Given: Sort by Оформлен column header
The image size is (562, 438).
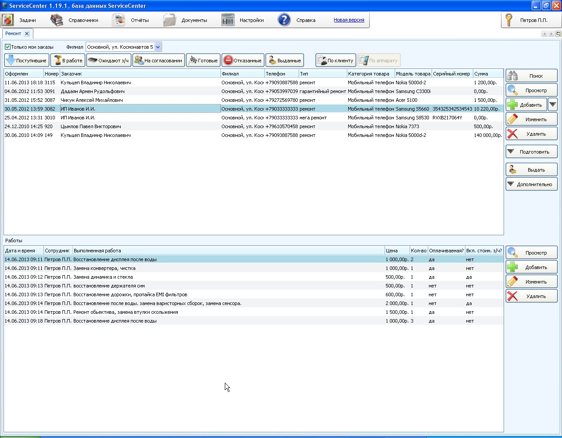Looking at the screenshot, I should click(x=24, y=74).
